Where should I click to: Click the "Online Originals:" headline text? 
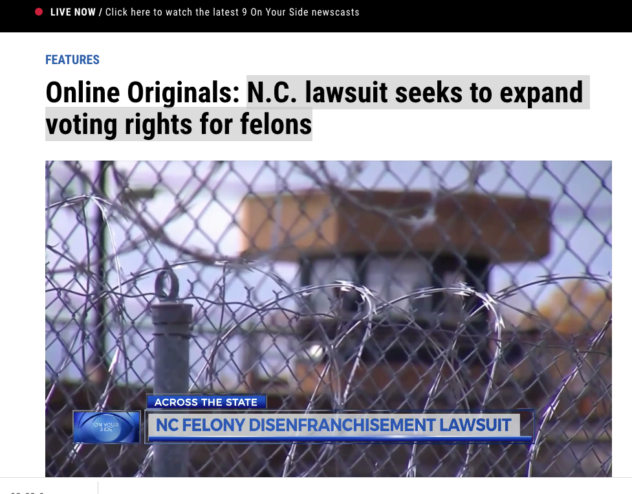[143, 93]
